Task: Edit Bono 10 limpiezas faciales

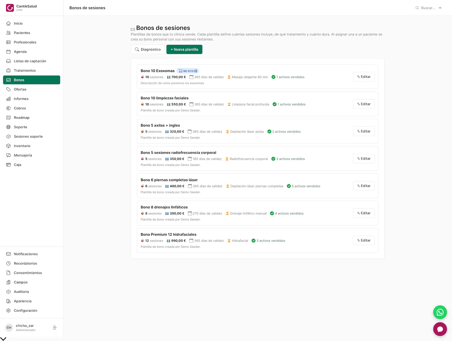Action: pos(364,104)
